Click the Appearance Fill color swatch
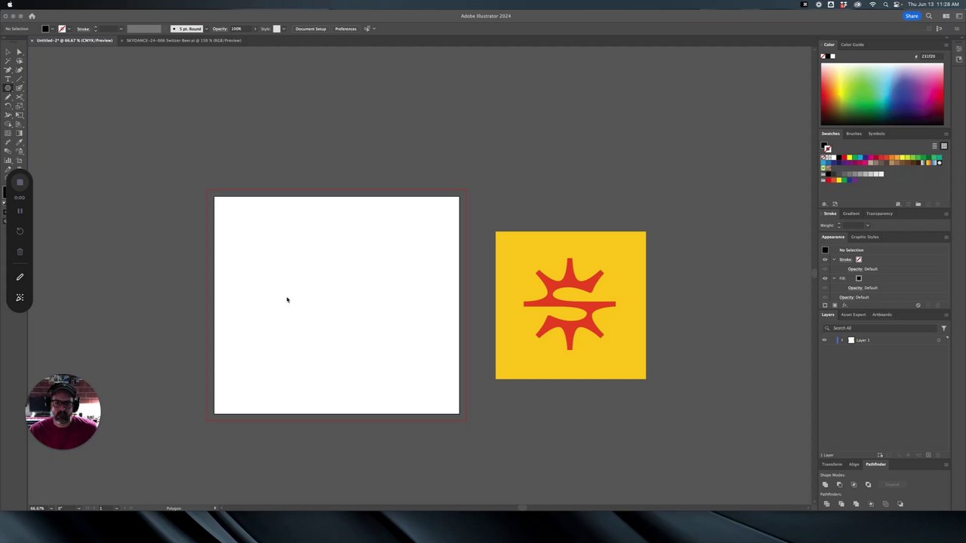 coord(859,278)
